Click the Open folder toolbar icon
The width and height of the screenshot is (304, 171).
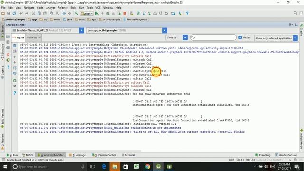tap(3, 13)
